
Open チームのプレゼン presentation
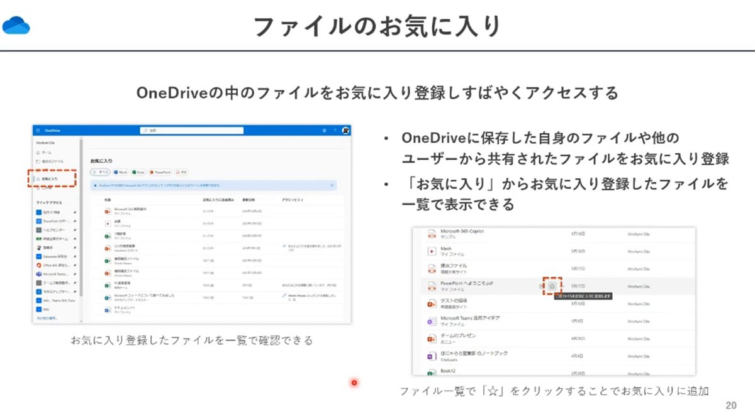[458, 335]
